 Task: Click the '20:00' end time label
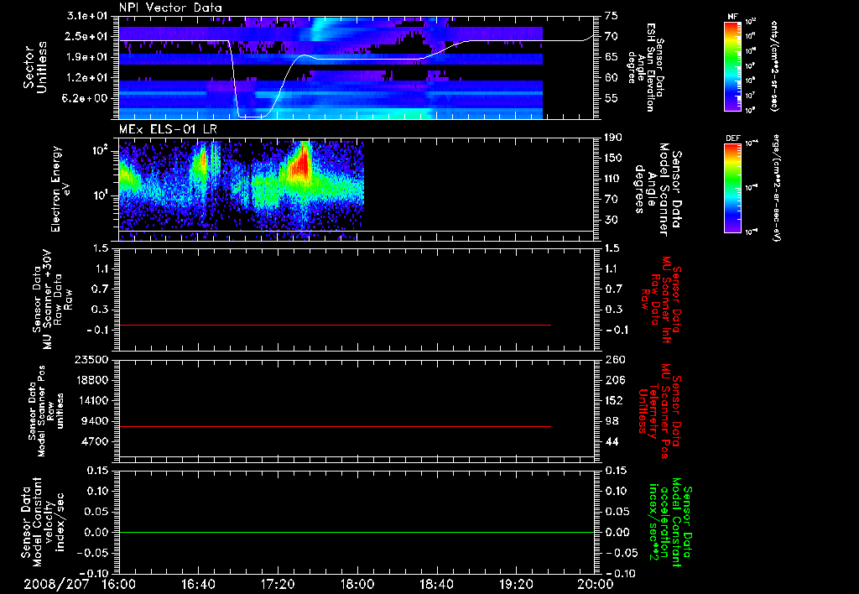pos(596,584)
